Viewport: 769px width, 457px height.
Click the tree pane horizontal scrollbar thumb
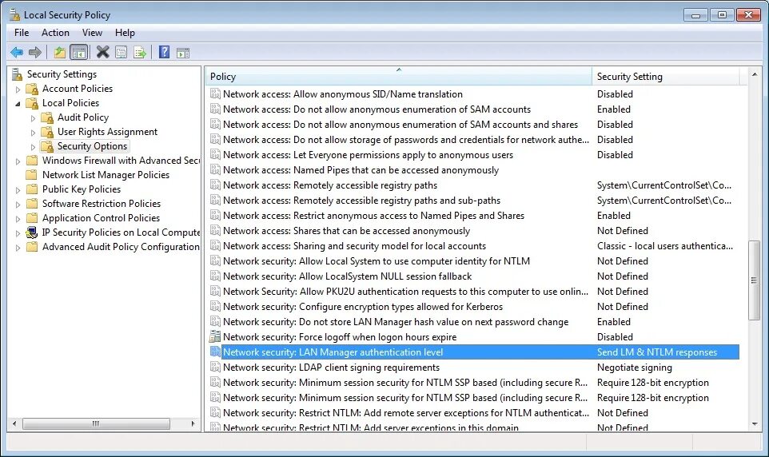tap(96, 423)
